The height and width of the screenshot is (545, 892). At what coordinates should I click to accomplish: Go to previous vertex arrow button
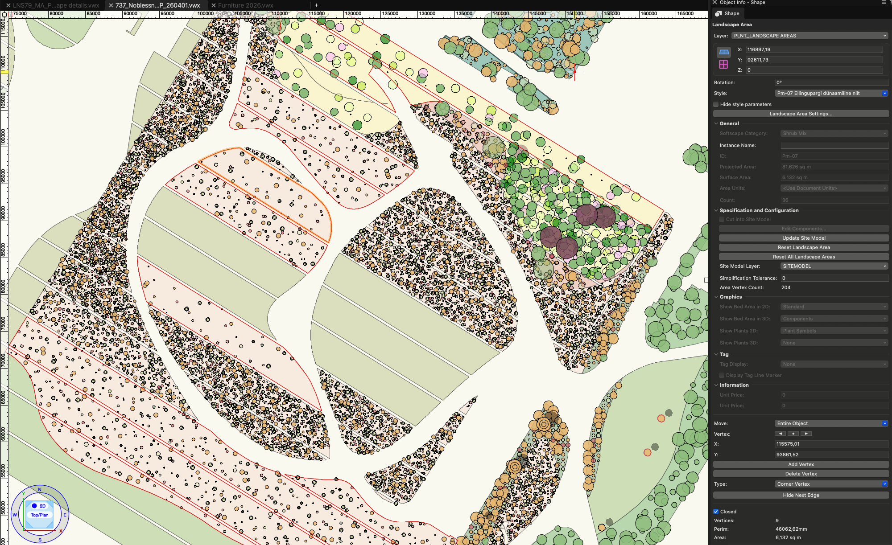click(x=780, y=434)
